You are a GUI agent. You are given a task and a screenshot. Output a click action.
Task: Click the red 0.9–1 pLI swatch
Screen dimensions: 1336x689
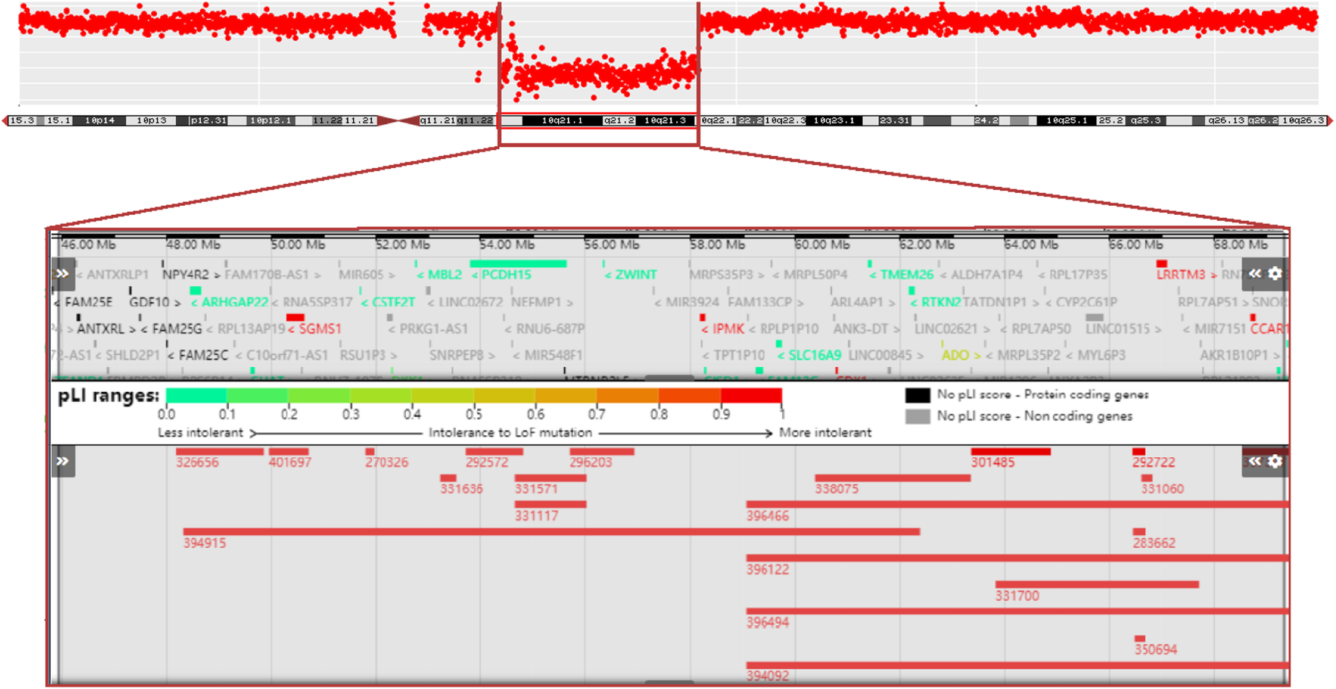coord(751,395)
